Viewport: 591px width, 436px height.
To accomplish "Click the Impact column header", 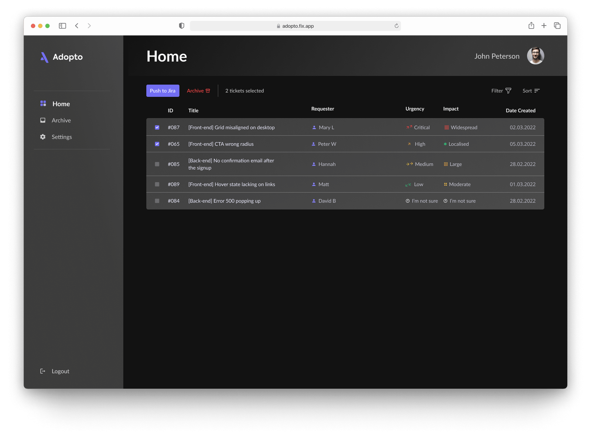I will tap(451, 109).
